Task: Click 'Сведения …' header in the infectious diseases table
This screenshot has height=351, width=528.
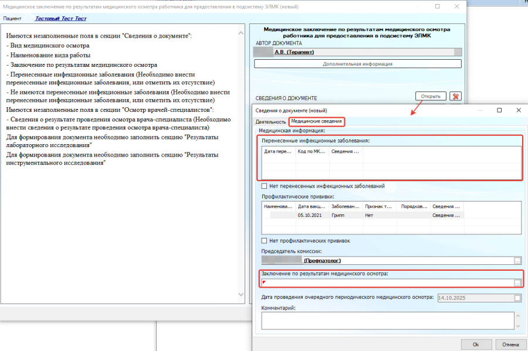Action: [x=346, y=152]
